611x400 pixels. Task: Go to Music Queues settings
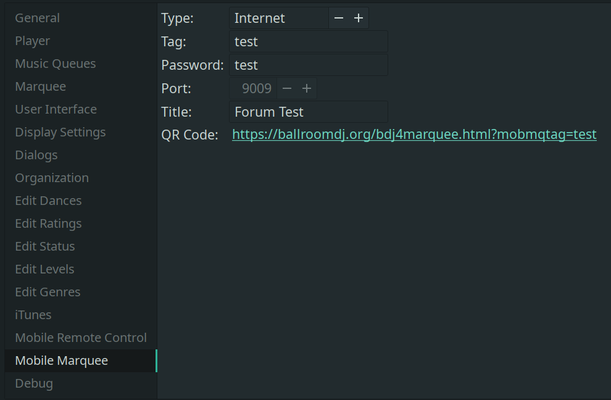click(56, 64)
